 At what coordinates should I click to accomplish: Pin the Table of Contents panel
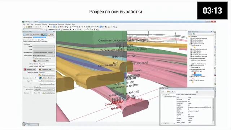click(212, 31)
